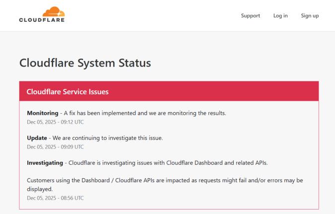Click the "Customers using the Dashboard" paragraph
Viewport: 335px width, 214px height.
[x=165, y=185]
